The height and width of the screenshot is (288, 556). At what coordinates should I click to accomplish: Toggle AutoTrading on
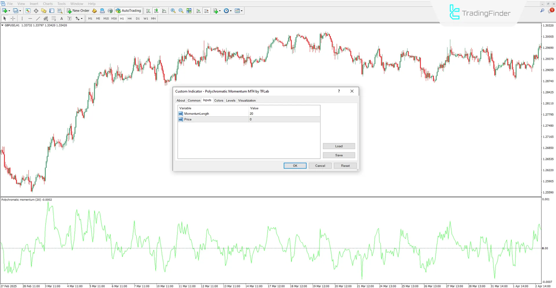coord(128,10)
